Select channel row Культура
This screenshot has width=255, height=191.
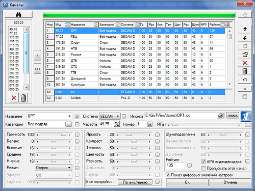[136, 85]
